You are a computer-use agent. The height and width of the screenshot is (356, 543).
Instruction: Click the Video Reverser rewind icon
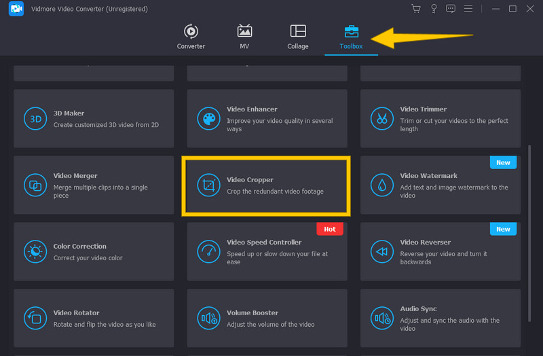382,251
